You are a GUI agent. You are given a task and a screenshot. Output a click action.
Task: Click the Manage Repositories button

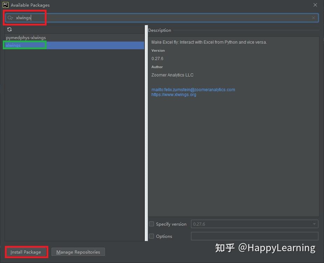point(78,252)
